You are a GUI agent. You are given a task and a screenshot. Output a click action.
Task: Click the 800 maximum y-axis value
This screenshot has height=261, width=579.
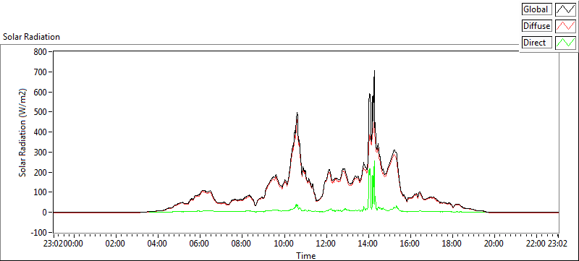click(x=41, y=52)
